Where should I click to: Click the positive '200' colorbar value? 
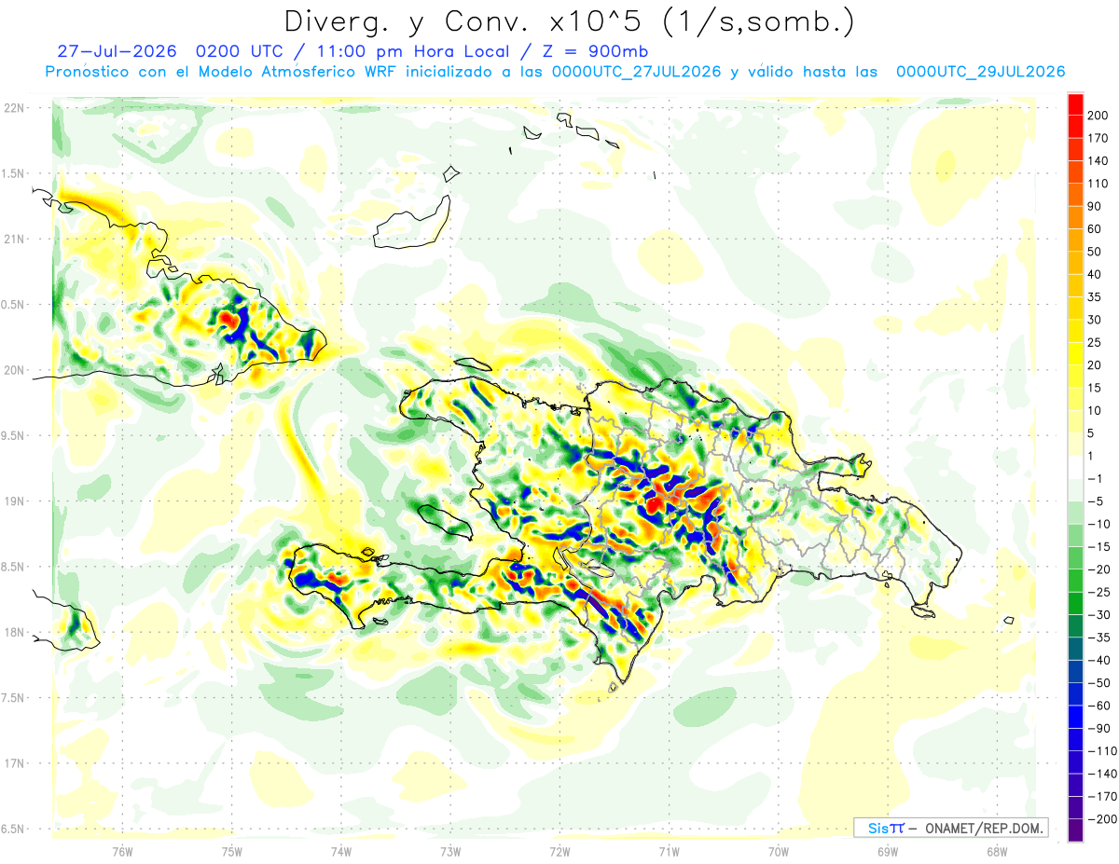point(1098,116)
